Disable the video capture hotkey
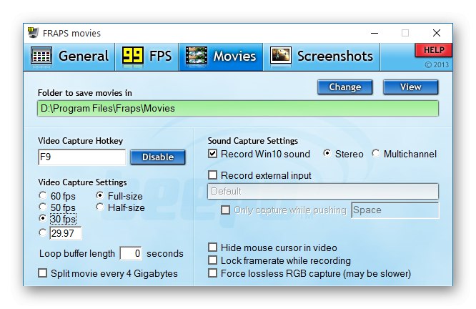This screenshot has height=309, width=476. 157,157
